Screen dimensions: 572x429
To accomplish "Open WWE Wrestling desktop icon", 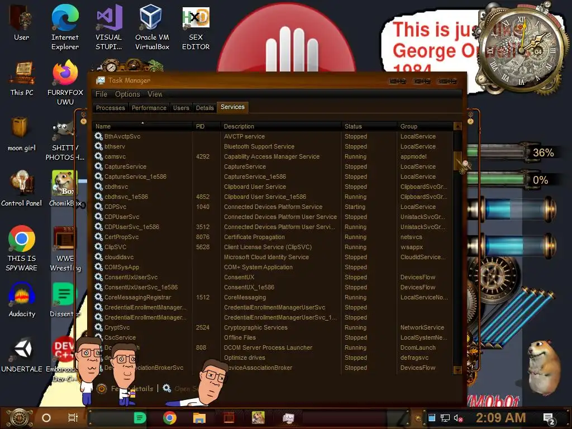I will 65,248.
